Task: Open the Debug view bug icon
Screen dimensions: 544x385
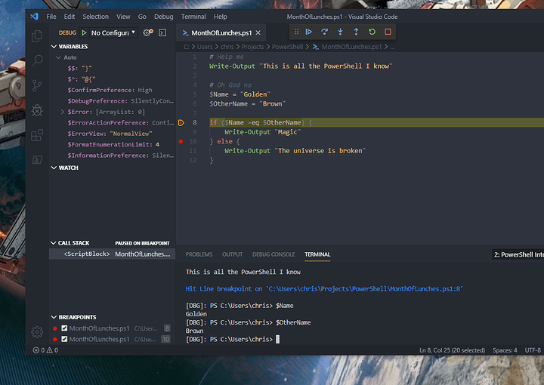Action: click(37, 110)
